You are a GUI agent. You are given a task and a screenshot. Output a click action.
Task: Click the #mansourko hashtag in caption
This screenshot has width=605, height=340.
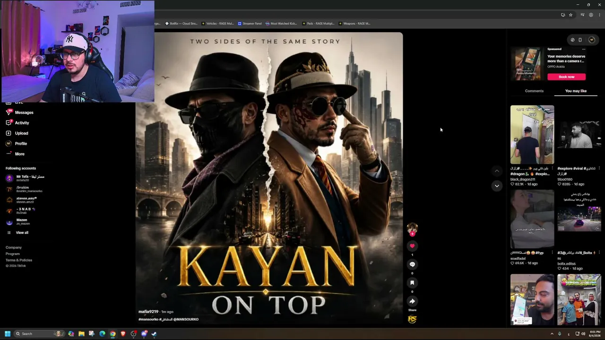click(149, 319)
